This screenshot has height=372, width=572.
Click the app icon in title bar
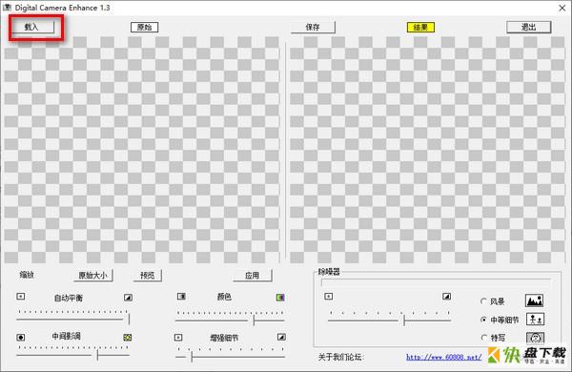point(7,8)
